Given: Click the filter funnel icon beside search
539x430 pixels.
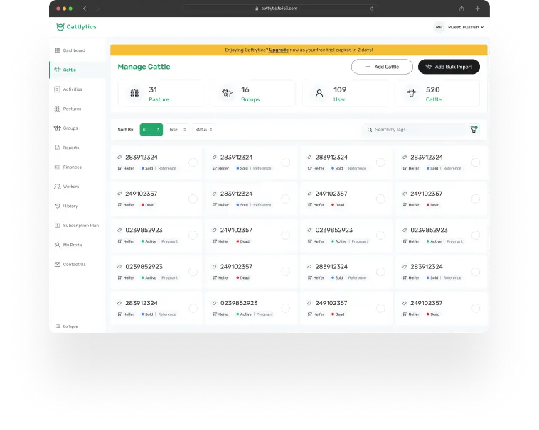Looking at the screenshot, I should coord(474,130).
